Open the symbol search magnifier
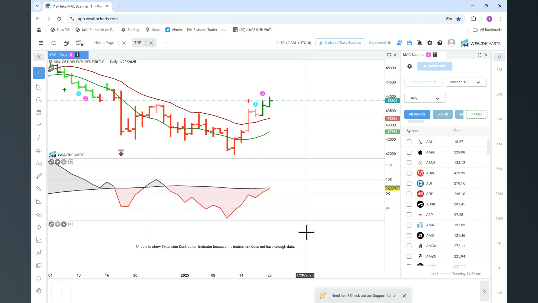This screenshot has width=538, height=303. (x=54, y=43)
